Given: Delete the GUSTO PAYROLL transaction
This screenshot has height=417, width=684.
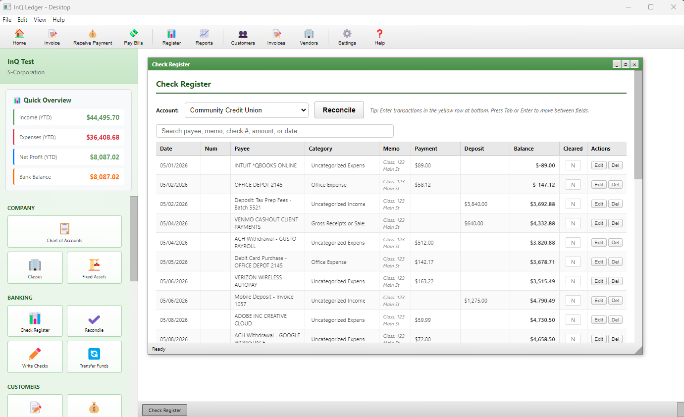Looking at the screenshot, I should [615, 243].
